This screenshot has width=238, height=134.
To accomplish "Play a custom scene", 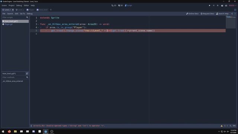I will [226, 6].
